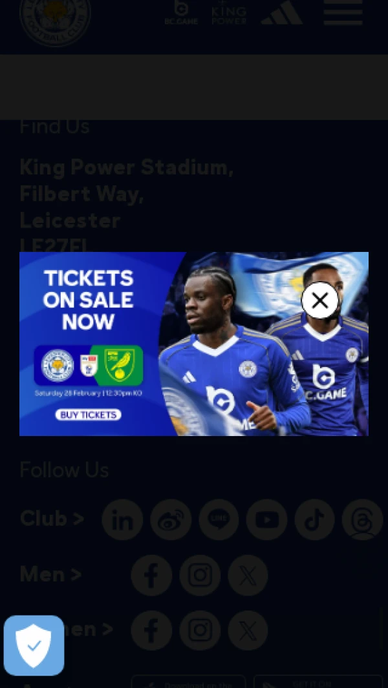388x688 pixels.
Task: Expand the Club > link
Action: (x=52, y=519)
